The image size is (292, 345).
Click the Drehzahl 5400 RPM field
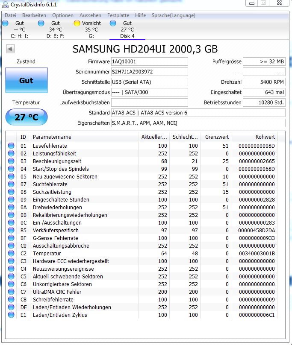point(264,82)
